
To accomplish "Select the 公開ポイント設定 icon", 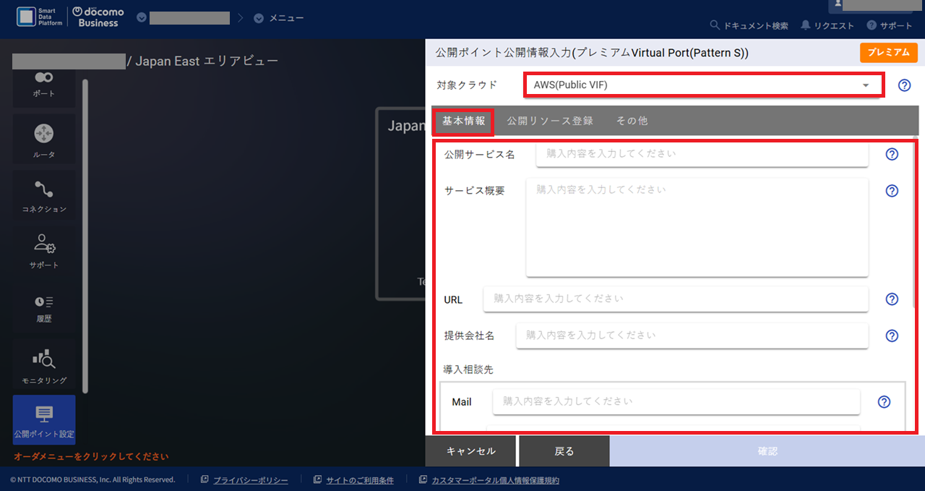I will pos(43,419).
